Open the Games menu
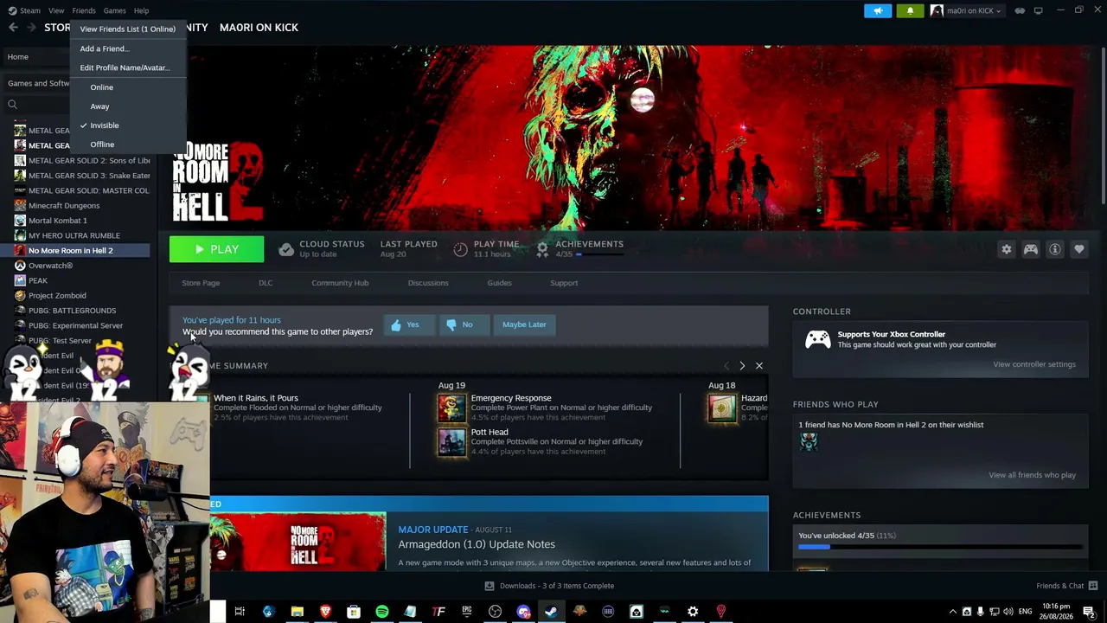1107x623 pixels. coord(114,10)
